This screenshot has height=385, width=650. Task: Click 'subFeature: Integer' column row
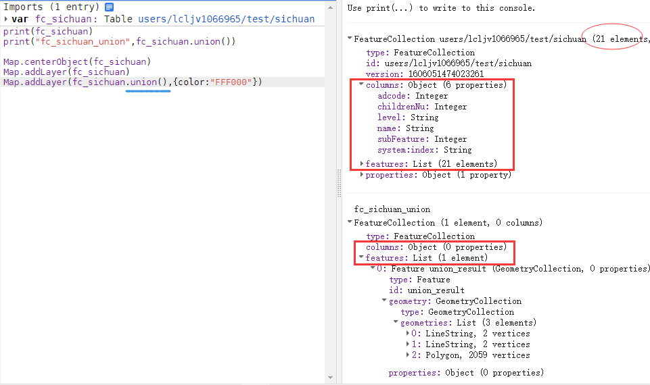click(422, 138)
